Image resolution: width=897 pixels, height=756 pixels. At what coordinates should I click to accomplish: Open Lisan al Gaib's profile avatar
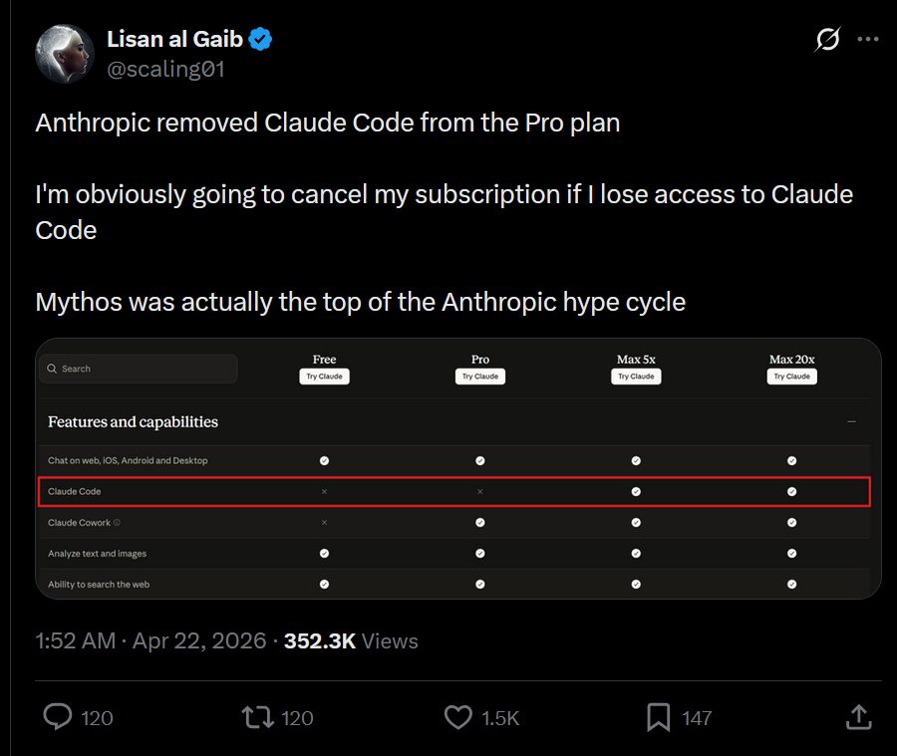coord(65,54)
